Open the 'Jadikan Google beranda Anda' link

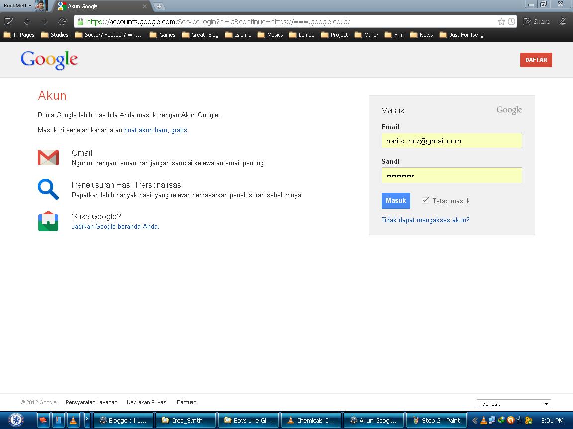[115, 226]
